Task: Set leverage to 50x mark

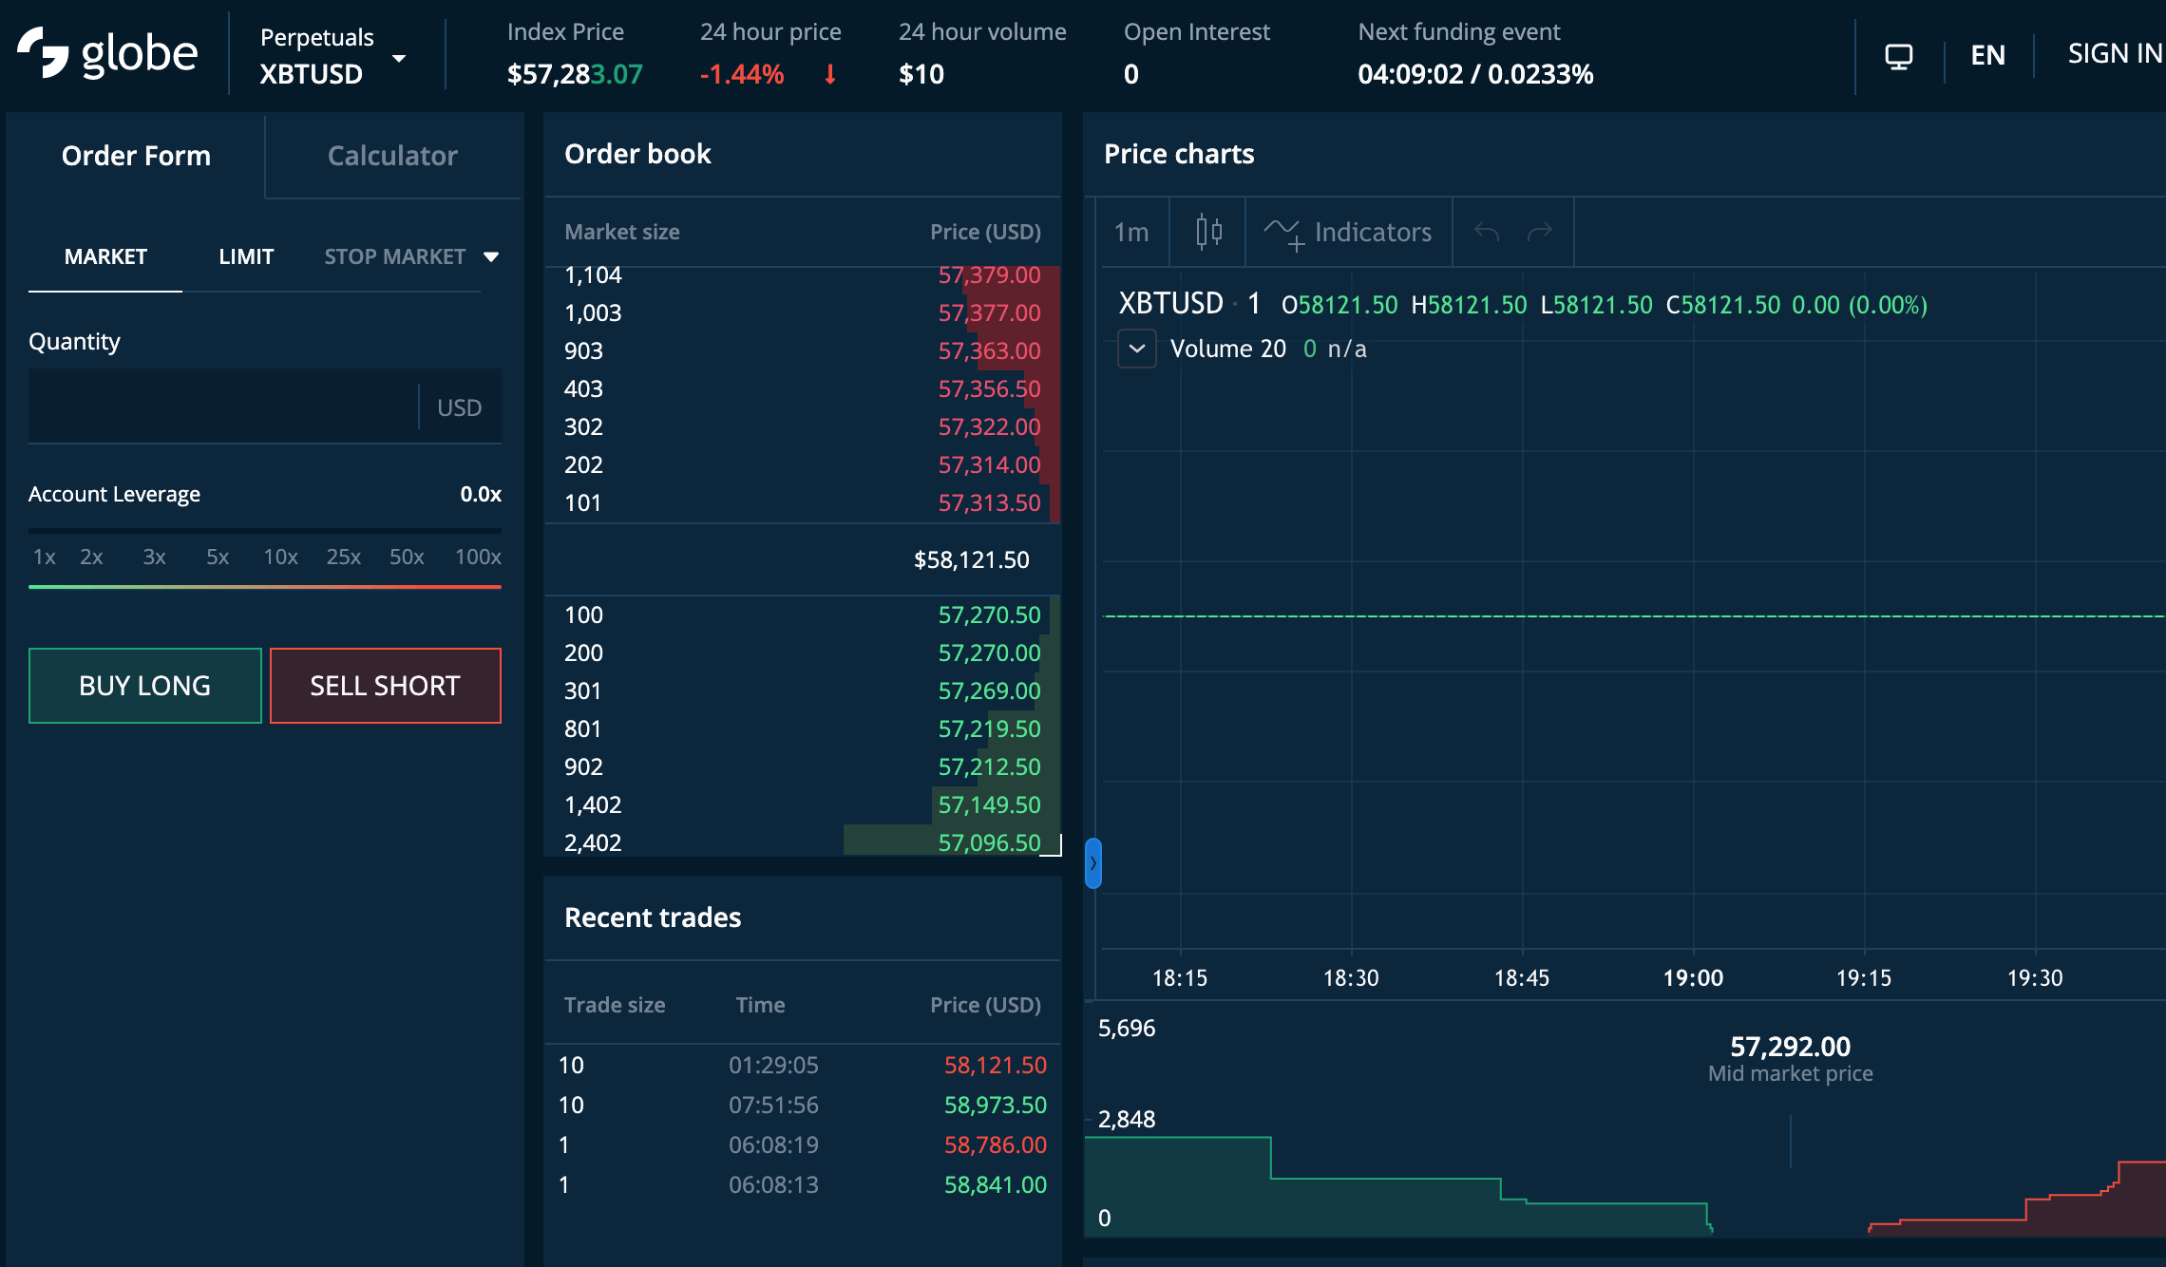Action: pyautogui.click(x=407, y=557)
